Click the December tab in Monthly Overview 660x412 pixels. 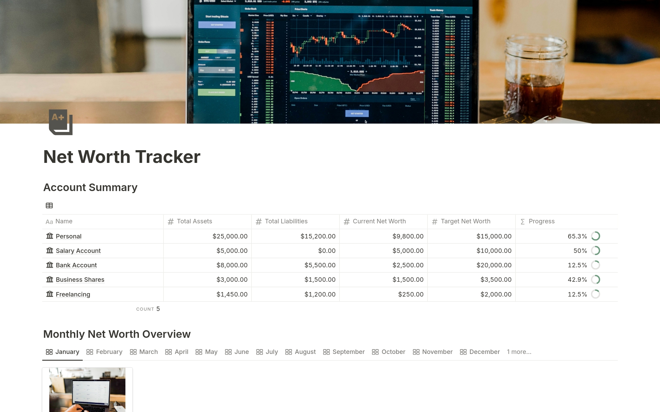[x=484, y=351]
